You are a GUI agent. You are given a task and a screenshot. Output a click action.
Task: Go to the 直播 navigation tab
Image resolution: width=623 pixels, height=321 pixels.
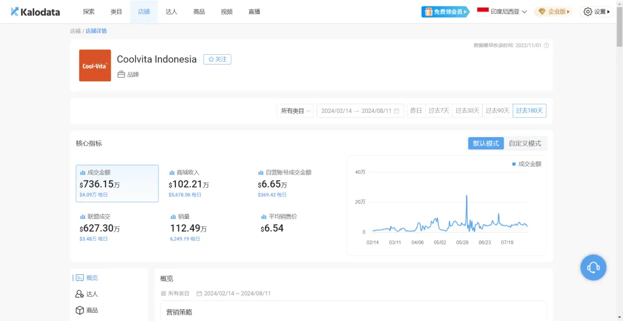point(254,12)
